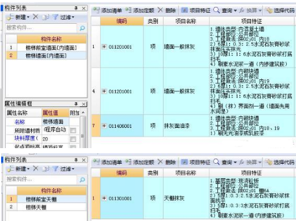
Task: Click 添加清单 icon above the 天棚抹灰 table
Action: (96, 162)
